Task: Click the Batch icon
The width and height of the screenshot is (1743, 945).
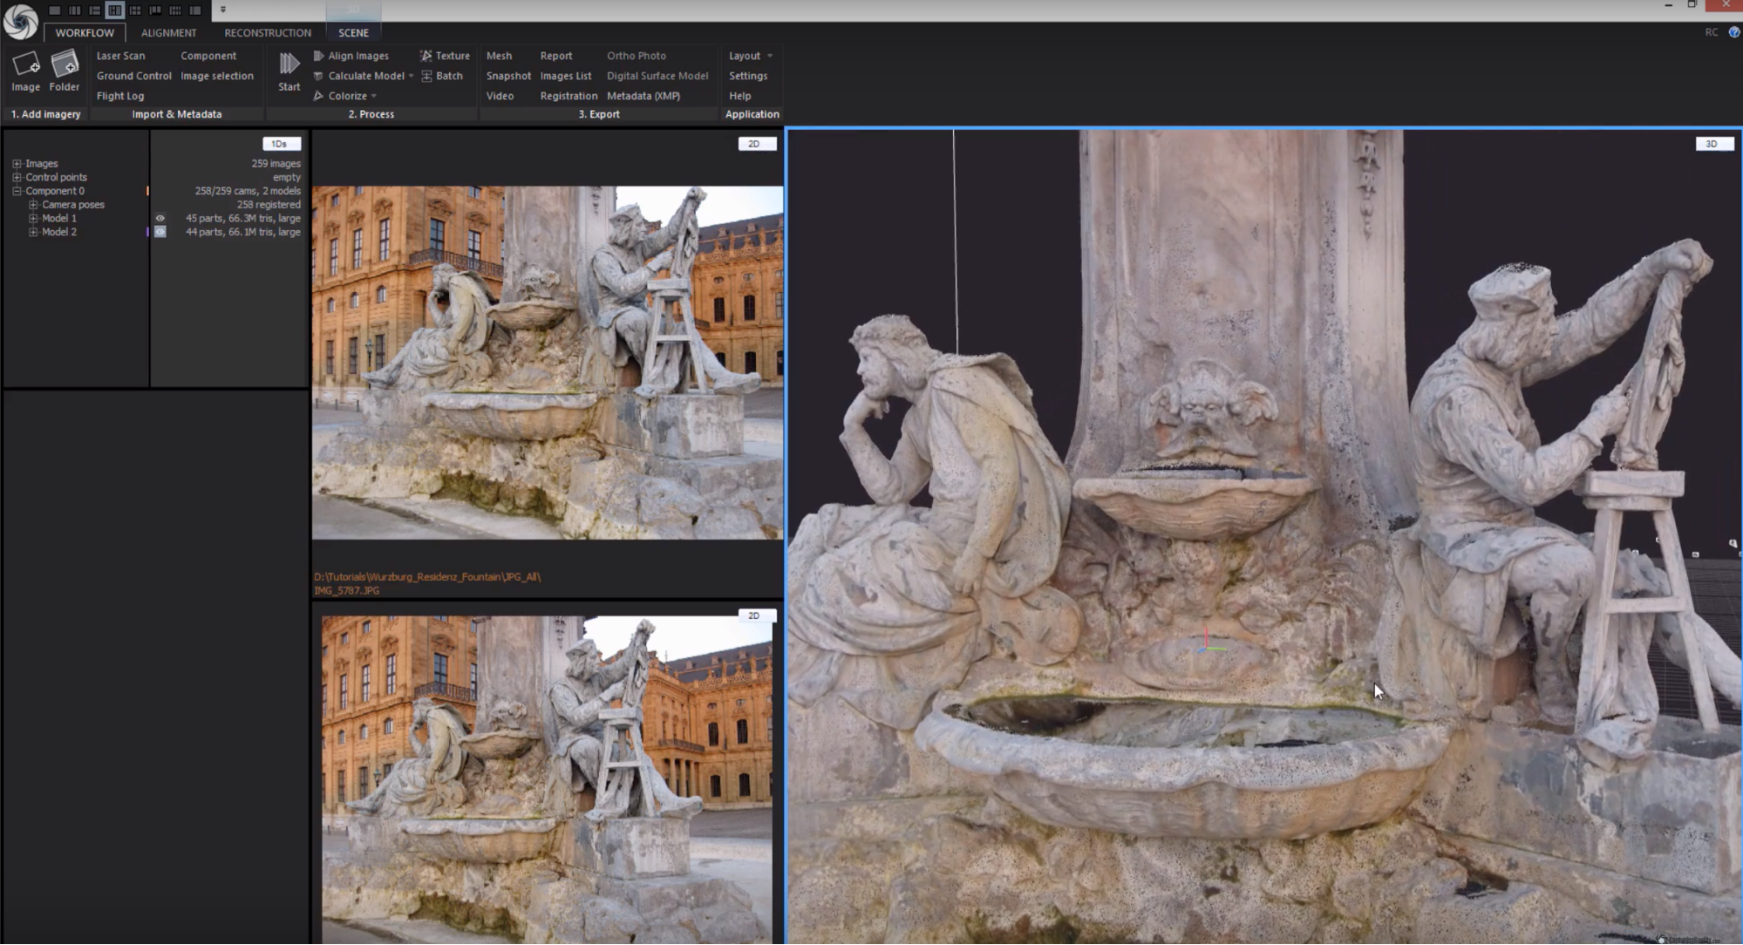Action: 426,76
